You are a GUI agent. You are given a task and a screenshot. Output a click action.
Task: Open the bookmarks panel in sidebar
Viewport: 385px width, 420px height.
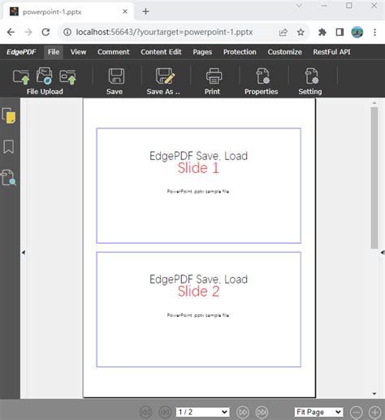(x=8, y=147)
